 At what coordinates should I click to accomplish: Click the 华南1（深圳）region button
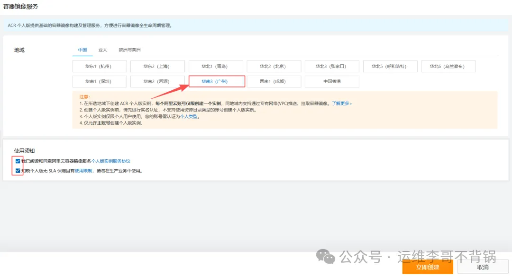click(x=100, y=82)
